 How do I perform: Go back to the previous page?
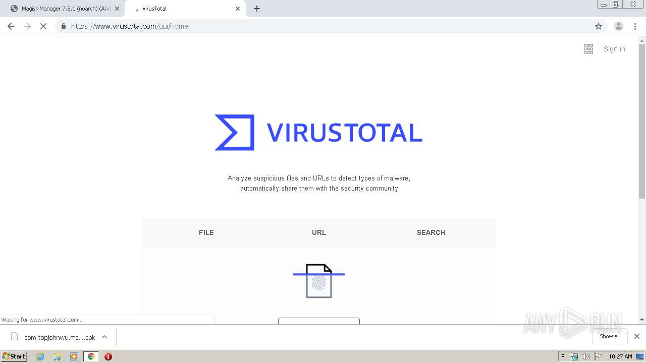coord(11,26)
